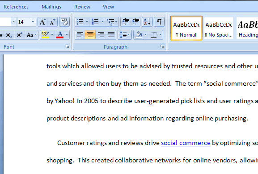Apply the Superscript format
The image size is (258, 174).
(x=19, y=35)
